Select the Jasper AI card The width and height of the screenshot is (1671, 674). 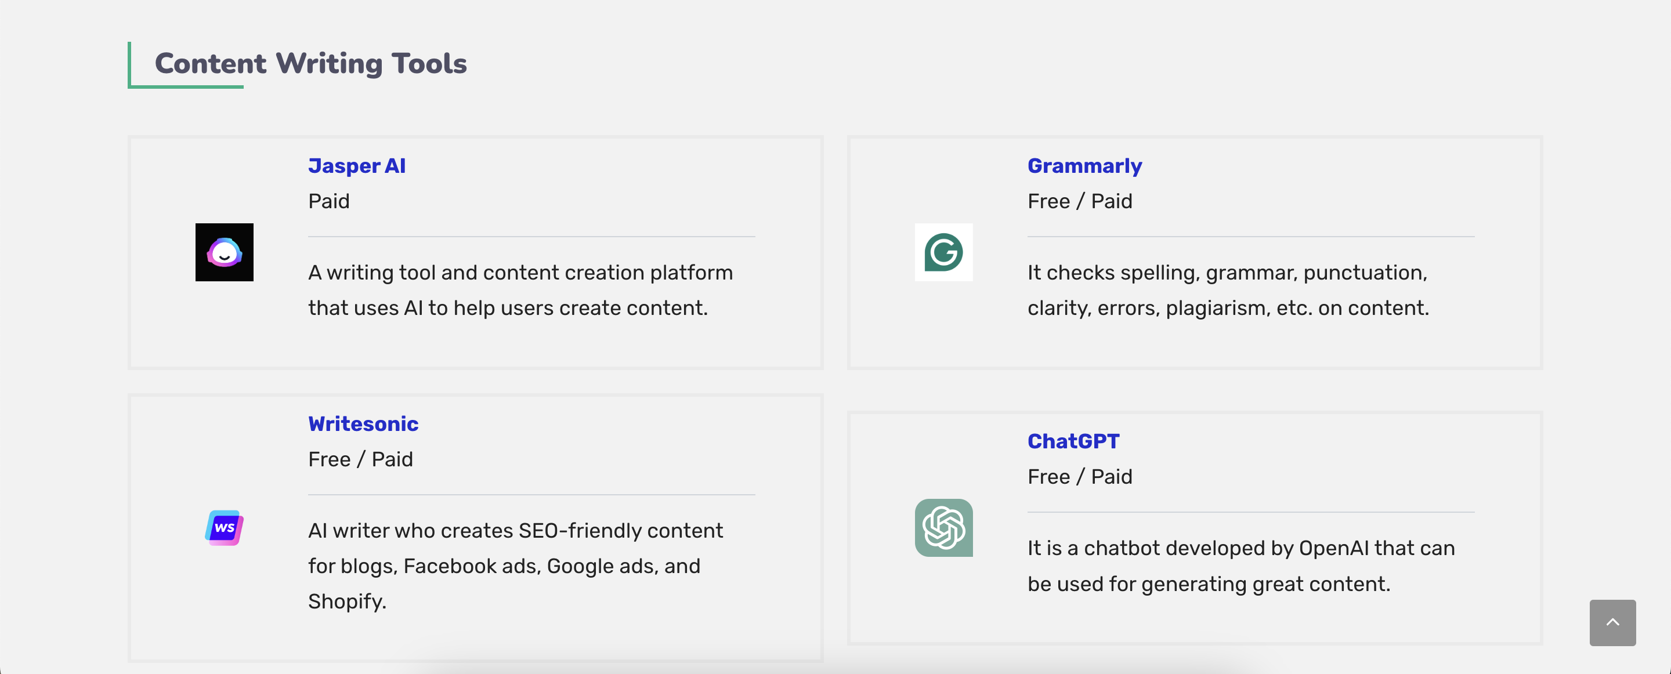click(476, 253)
